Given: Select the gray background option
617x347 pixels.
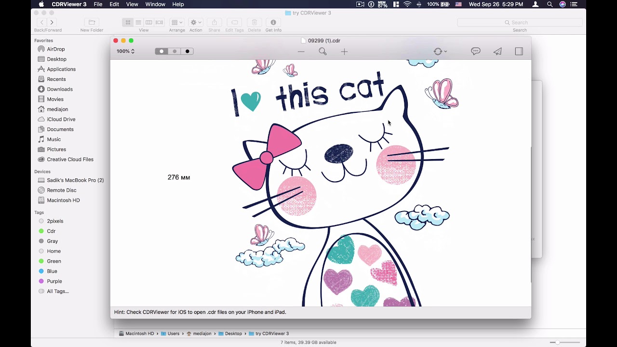Looking at the screenshot, I should pyautogui.click(x=174, y=52).
